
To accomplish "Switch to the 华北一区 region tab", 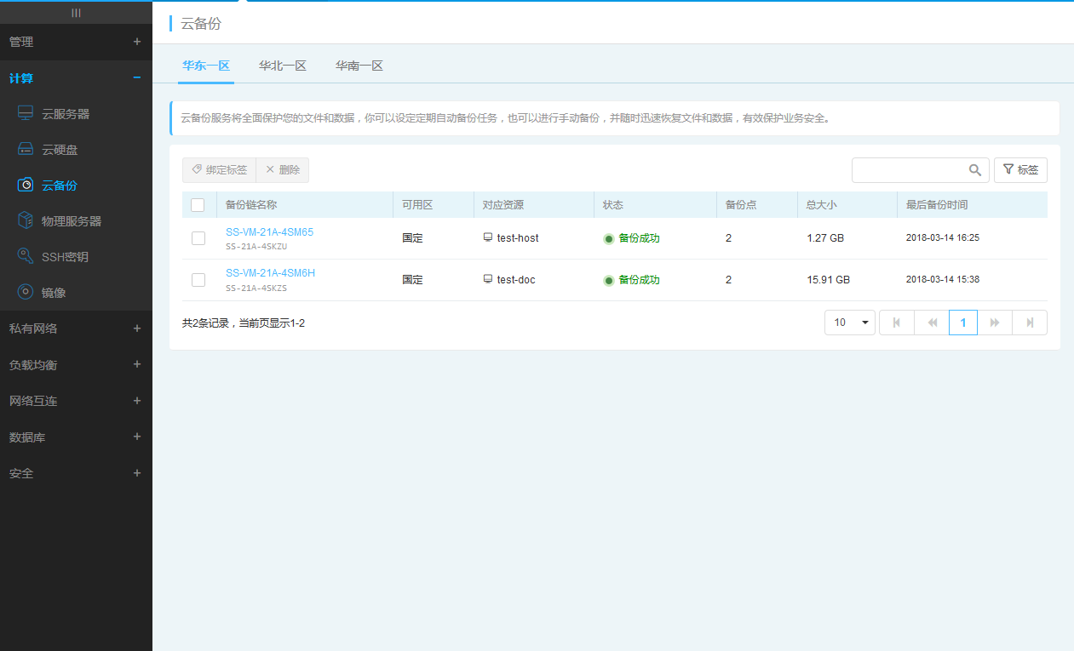I will point(283,66).
